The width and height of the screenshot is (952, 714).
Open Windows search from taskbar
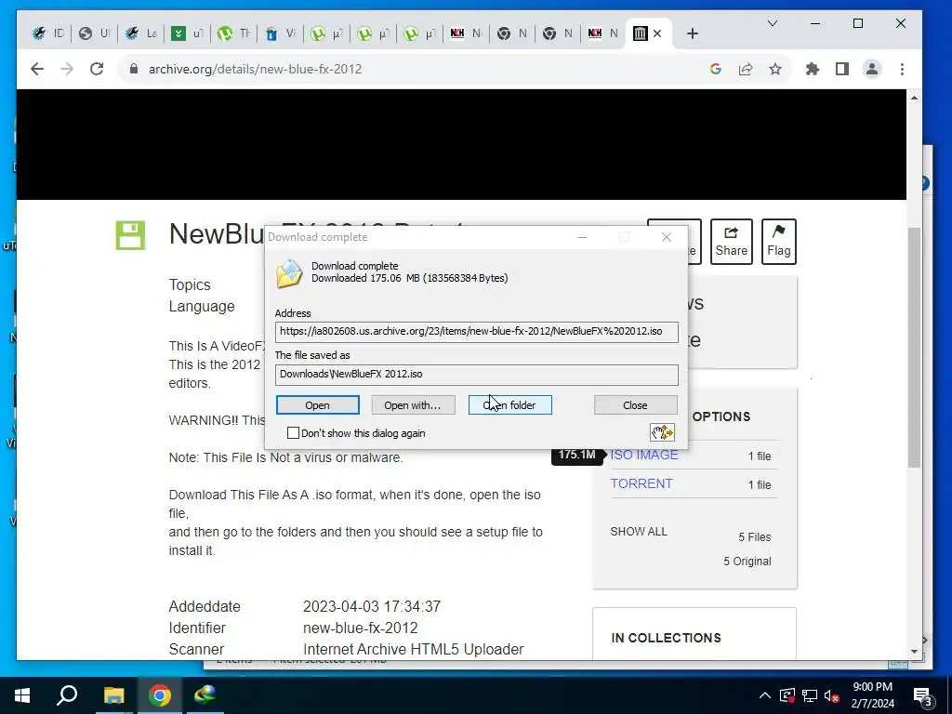(x=67, y=695)
